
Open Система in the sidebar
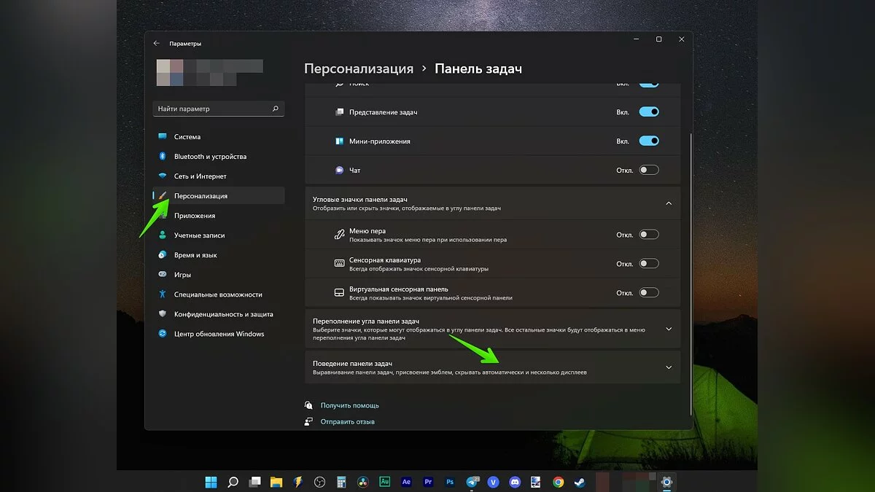[187, 137]
